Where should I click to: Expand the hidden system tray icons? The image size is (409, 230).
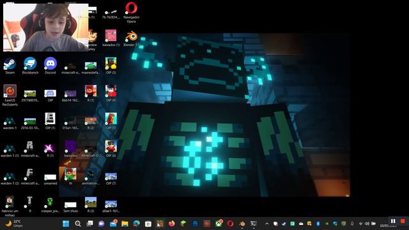click(x=267, y=224)
